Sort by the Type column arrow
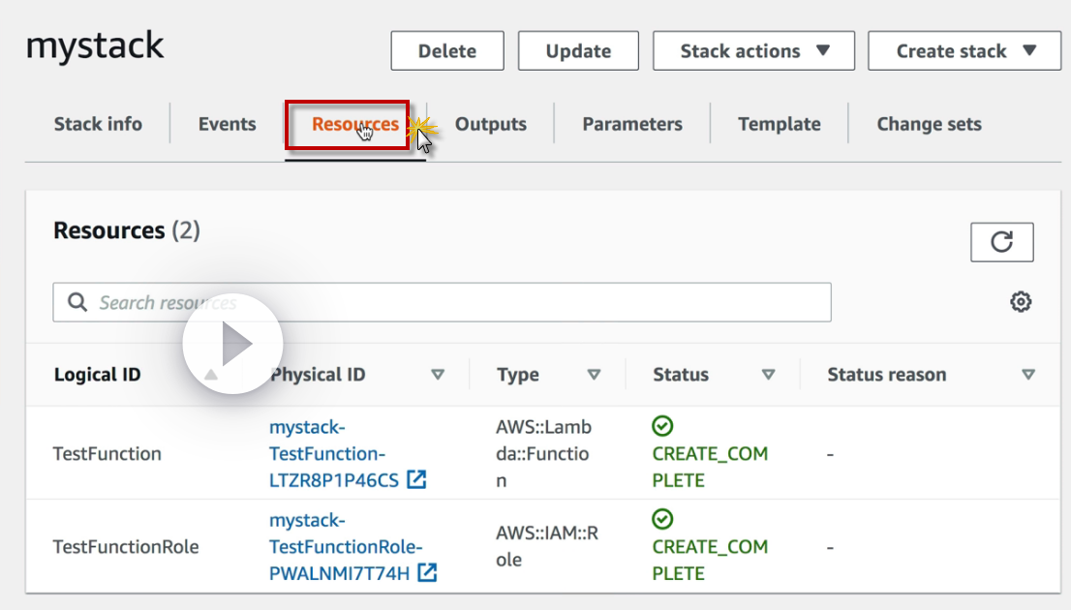Image resolution: width=1071 pixels, height=610 pixels. pyautogui.click(x=594, y=375)
